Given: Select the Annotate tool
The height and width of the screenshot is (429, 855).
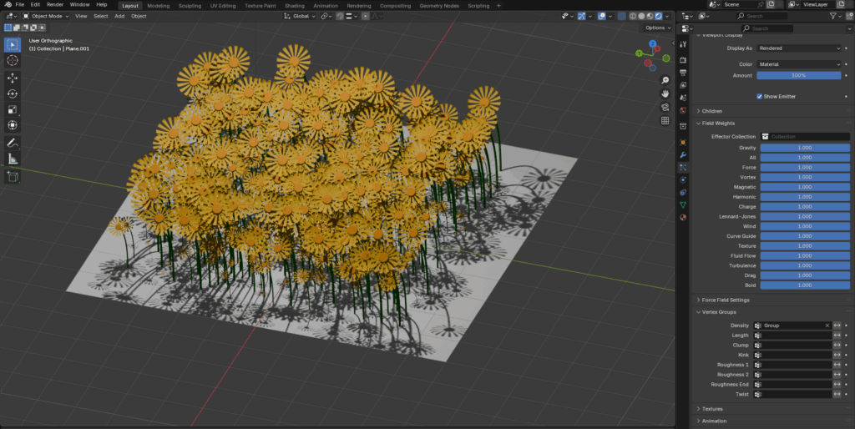Looking at the screenshot, I should [x=12, y=143].
